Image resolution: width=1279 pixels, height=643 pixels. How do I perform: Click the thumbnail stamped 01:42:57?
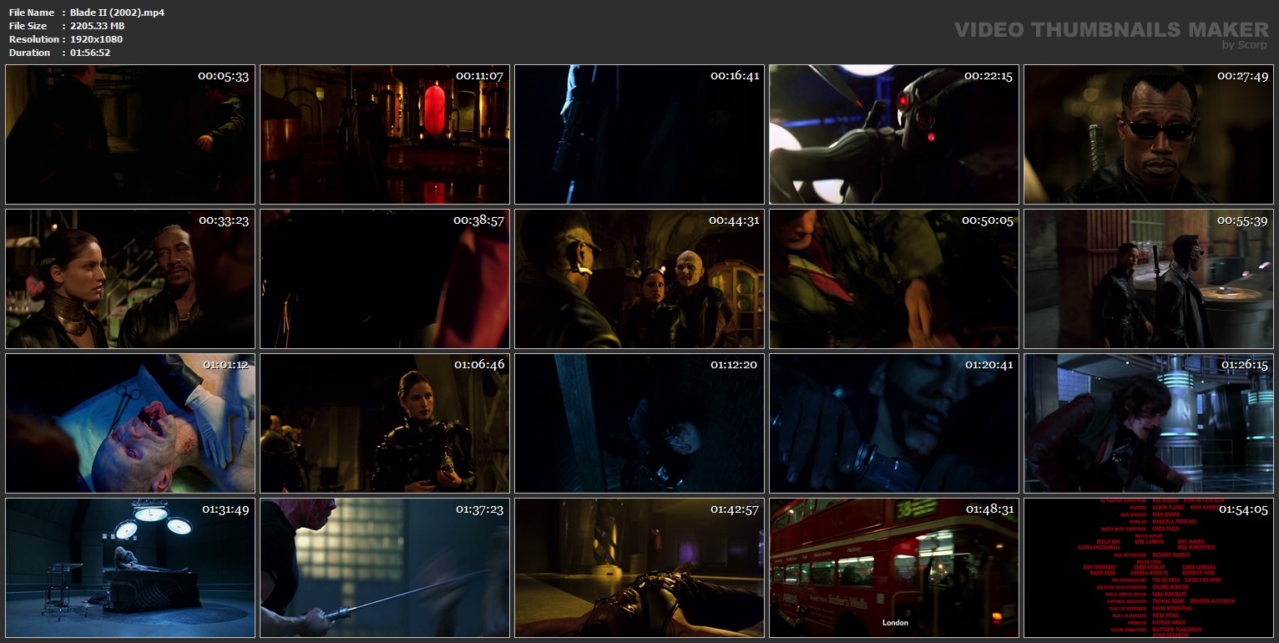[x=639, y=568]
